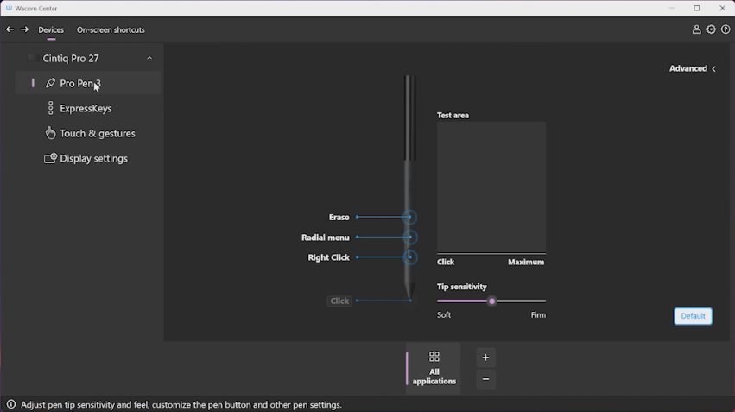Click the "Tip sensitivity" label
This screenshot has width=735, height=412.
pos(462,287)
